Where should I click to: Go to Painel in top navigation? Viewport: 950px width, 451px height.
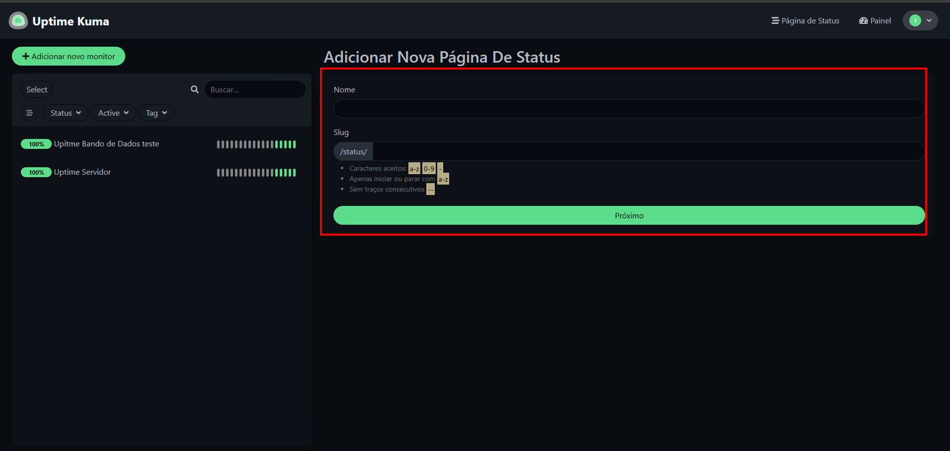click(875, 21)
